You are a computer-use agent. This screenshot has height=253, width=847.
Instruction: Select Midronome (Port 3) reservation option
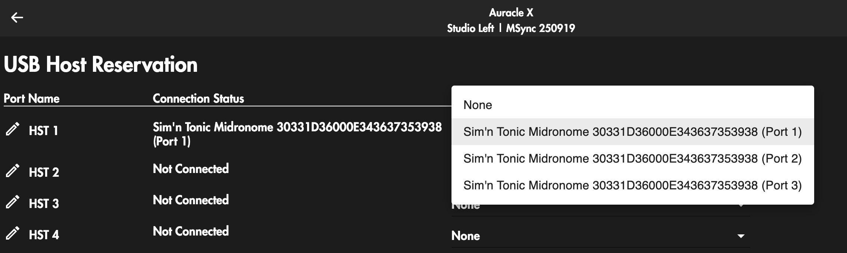pyautogui.click(x=632, y=185)
